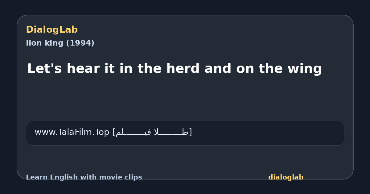Select the word "wing" in the subtitle
Viewport: 370px width, 194px height.
click(305, 69)
